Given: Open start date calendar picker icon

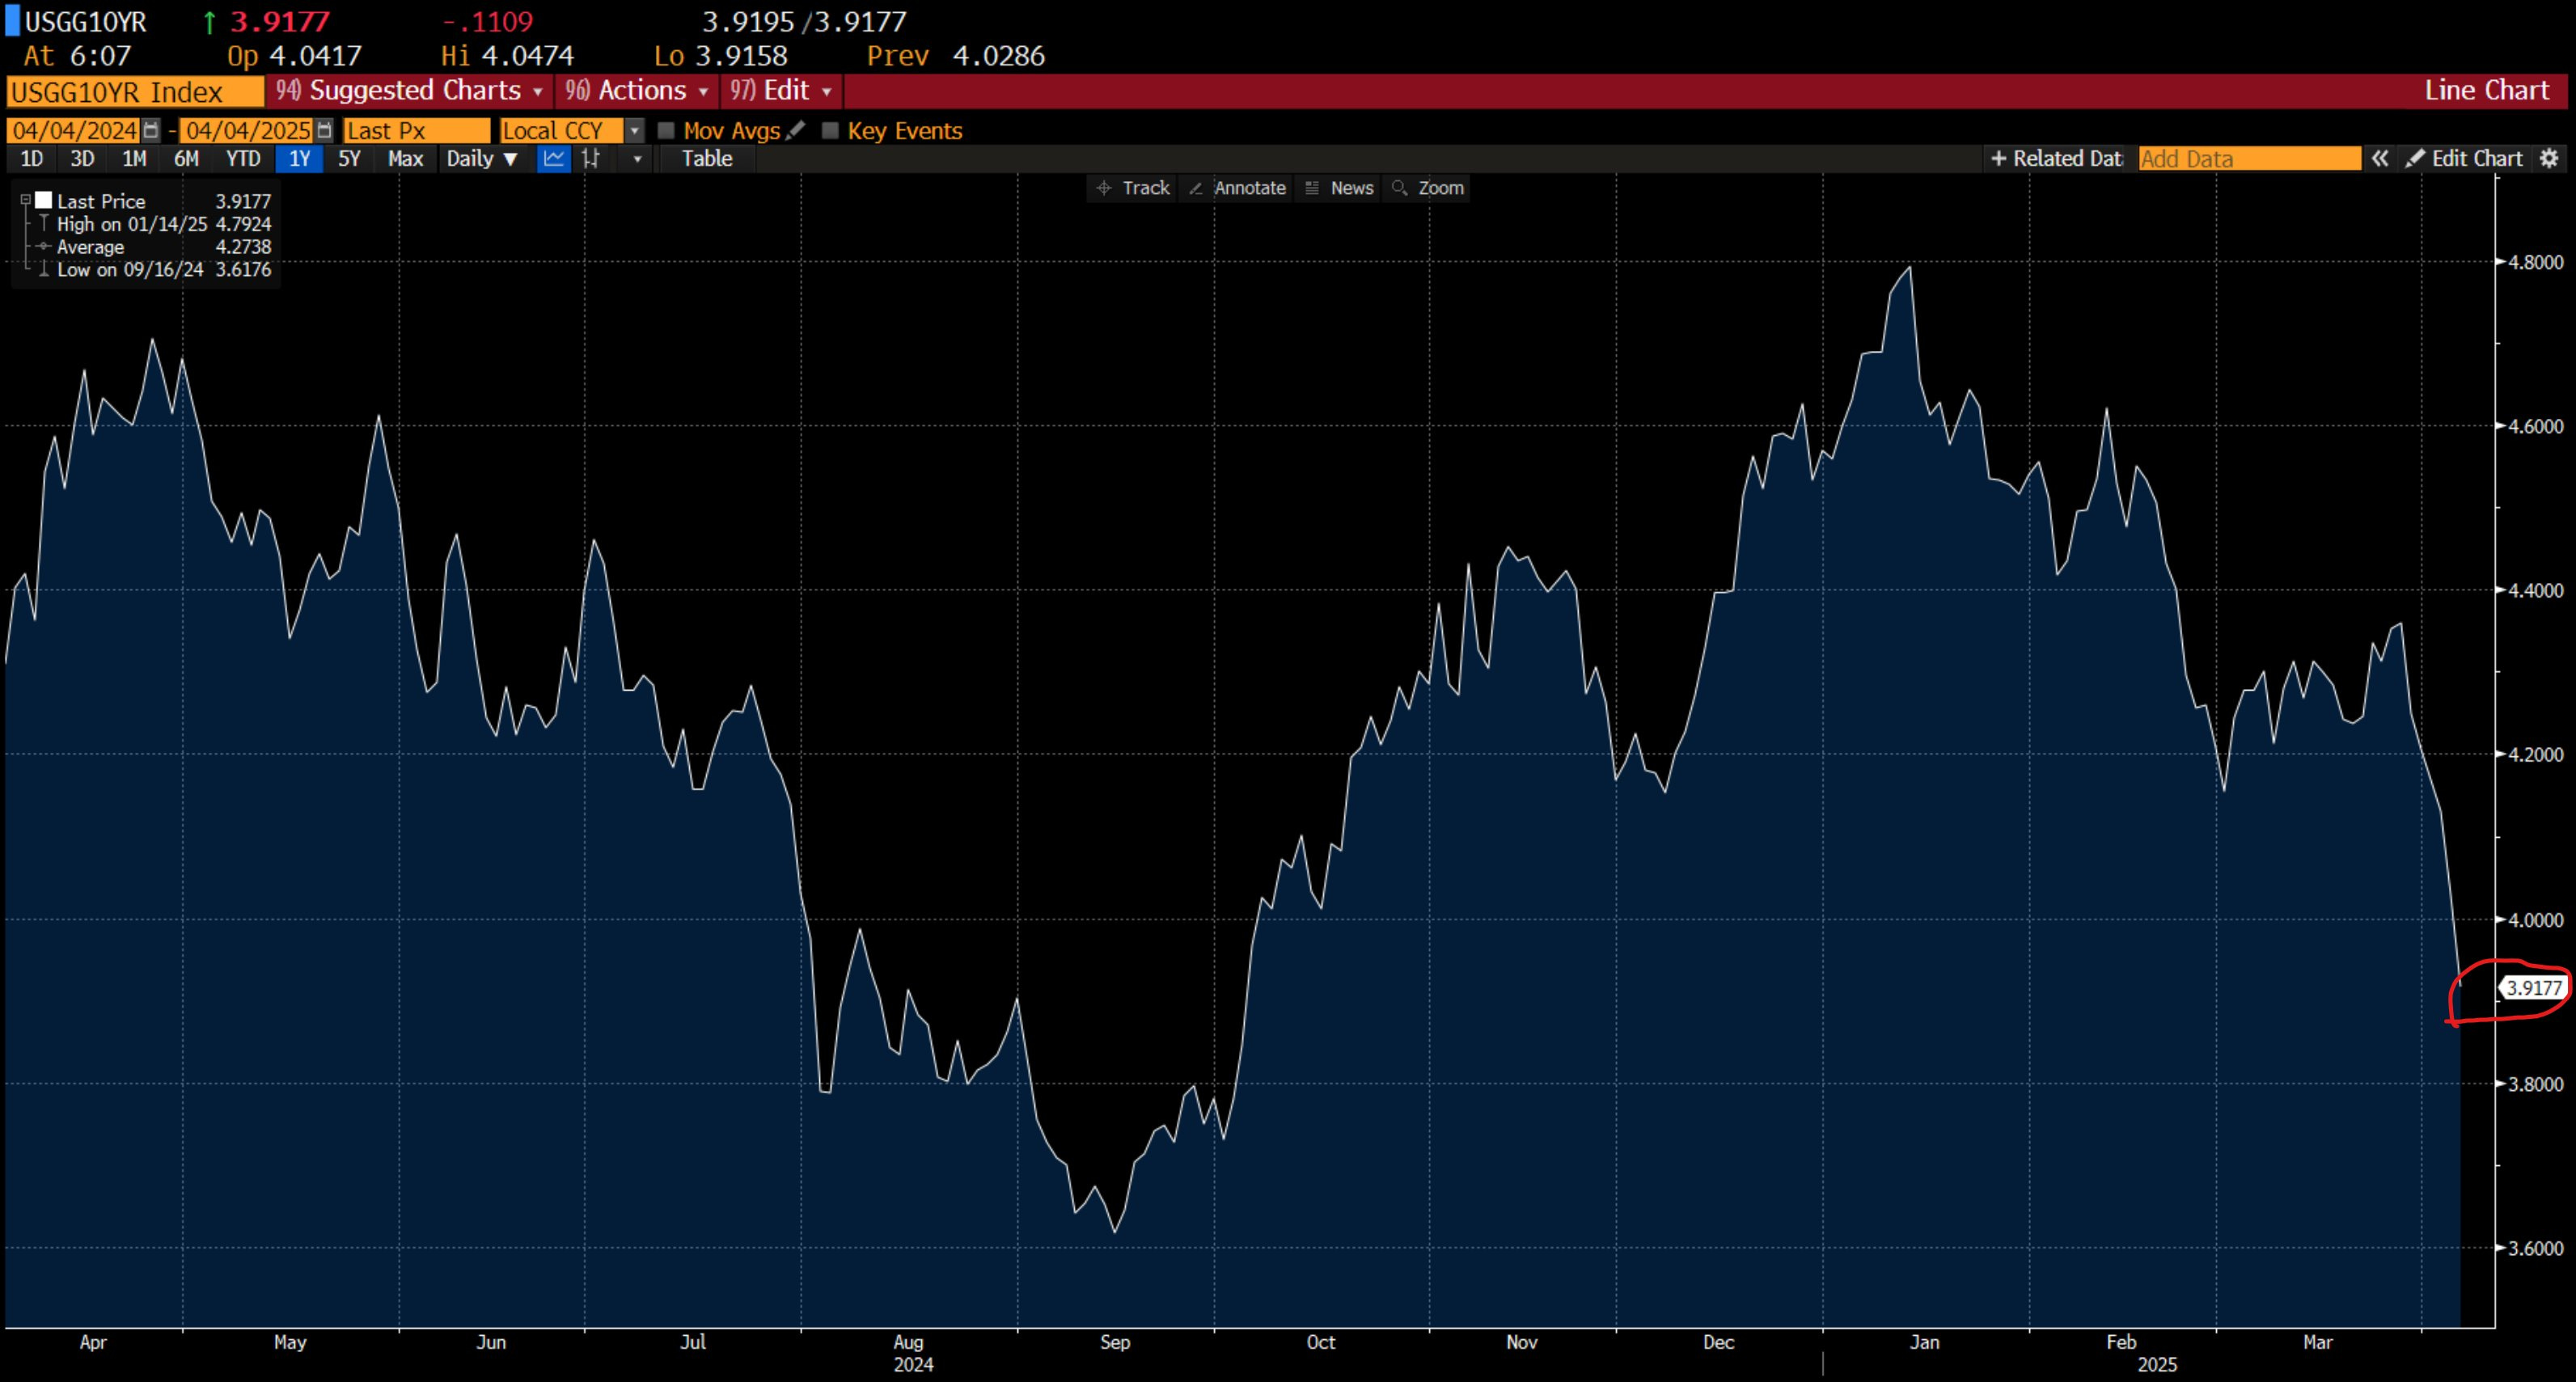Looking at the screenshot, I should click(x=151, y=130).
